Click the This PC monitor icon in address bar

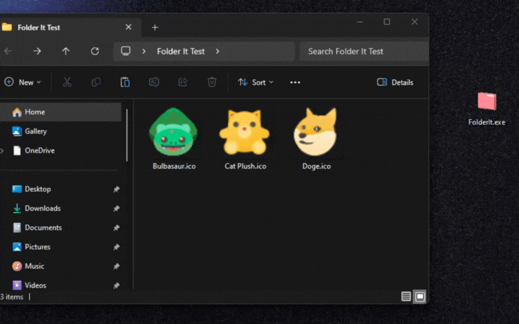click(126, 51)
